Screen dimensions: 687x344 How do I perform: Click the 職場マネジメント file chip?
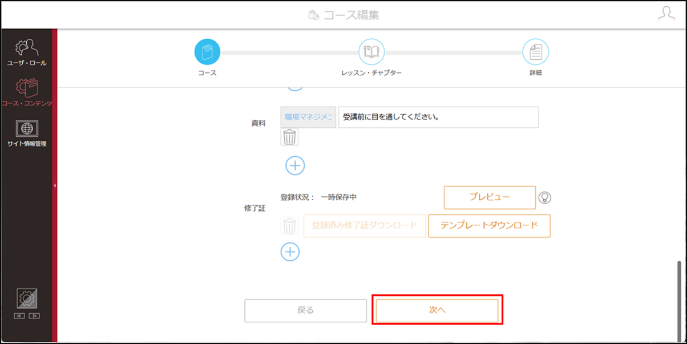(x=308, y=117)
